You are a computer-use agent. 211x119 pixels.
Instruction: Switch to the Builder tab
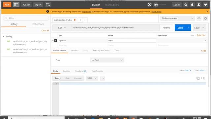point(96,5)
